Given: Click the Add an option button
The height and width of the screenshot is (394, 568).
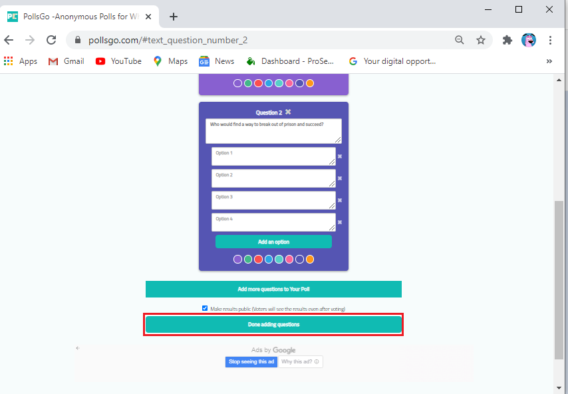Looking at the screenshot, I should coord(273,242).
